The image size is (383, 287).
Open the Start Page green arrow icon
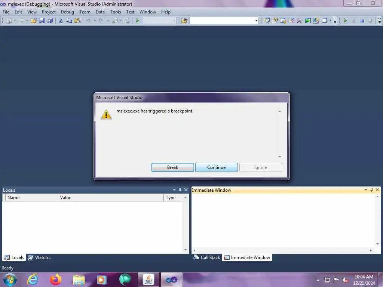click(x=308, y=21)
